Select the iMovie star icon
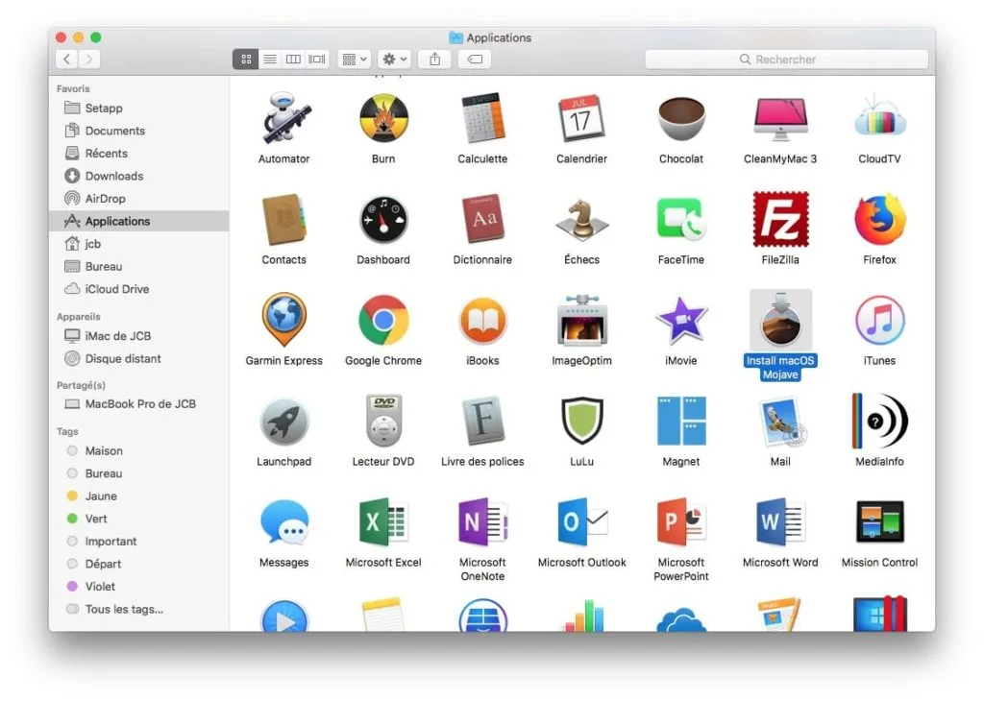The width and height of the screenshot is (984, 701). click(681, 321)
